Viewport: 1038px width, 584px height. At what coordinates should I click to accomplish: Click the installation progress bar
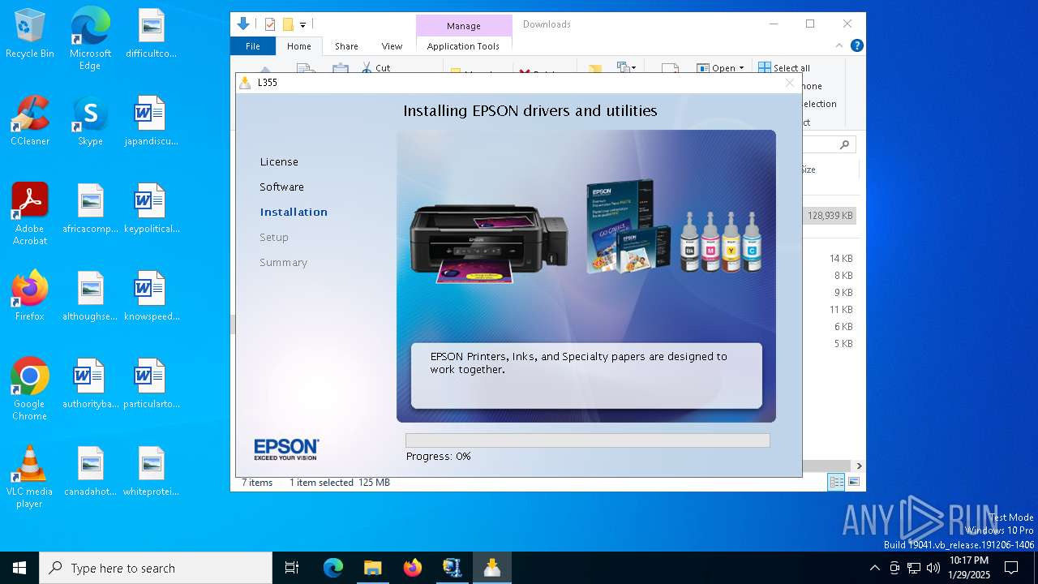(588, 440)
